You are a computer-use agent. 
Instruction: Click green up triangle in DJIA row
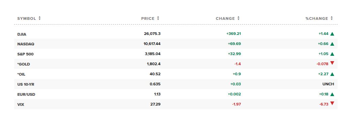[332, 34]
